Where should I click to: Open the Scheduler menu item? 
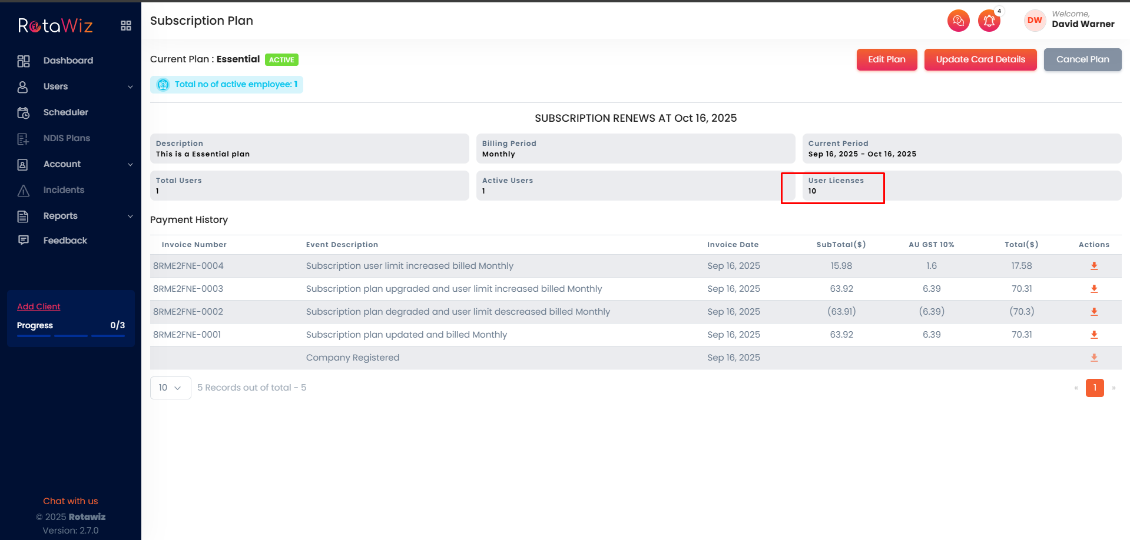(65, 112)
